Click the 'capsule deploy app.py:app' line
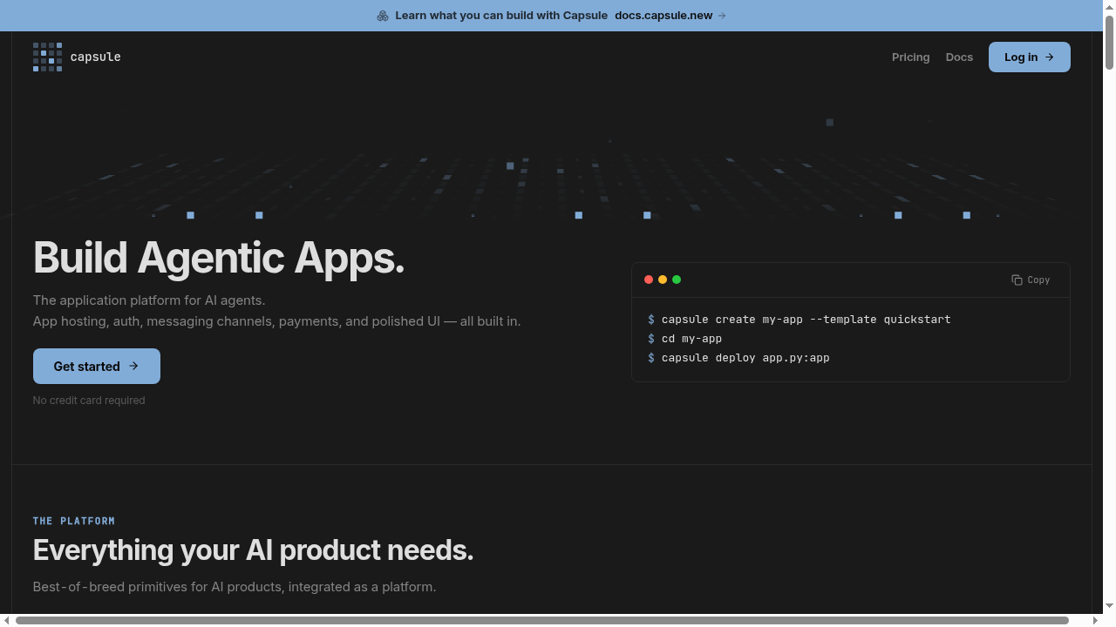Screen dimensions: 1116x627 click(739, 358)
